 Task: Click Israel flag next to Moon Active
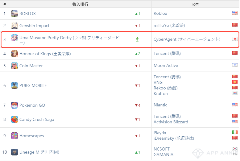pyautogui.click(x=235, y=65)
